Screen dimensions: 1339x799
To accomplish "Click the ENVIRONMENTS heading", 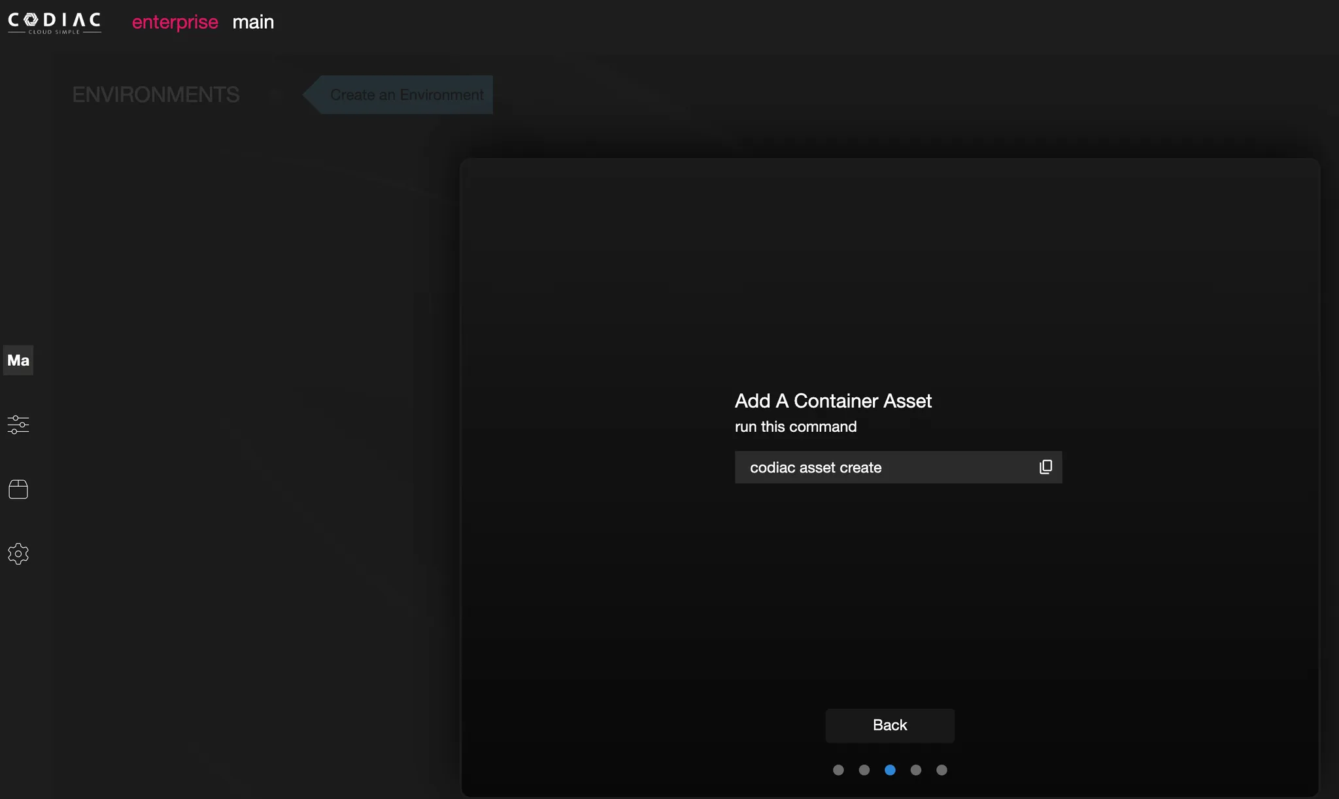I will click(x=156, y=95).
